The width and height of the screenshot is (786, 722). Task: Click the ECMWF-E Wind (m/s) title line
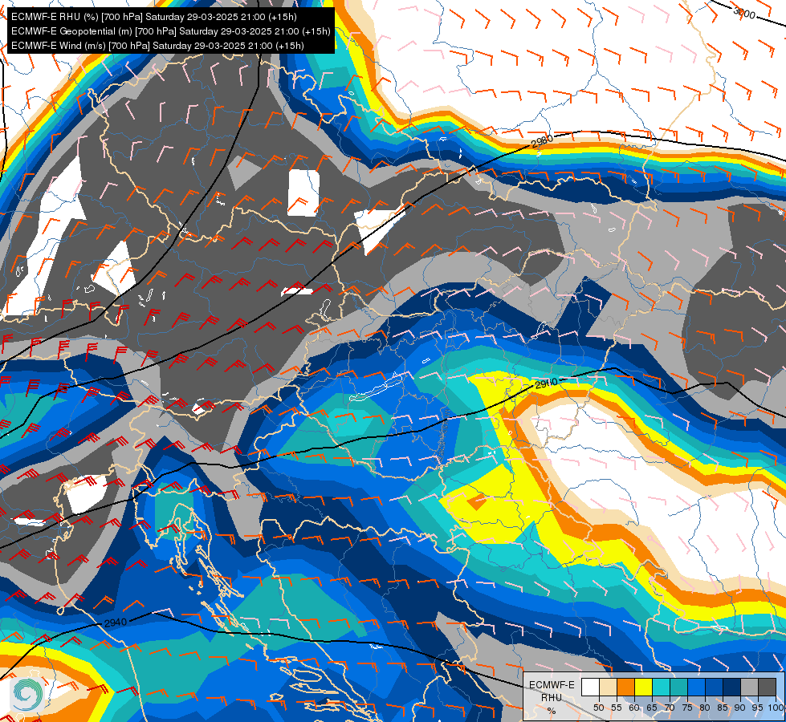coord(157,46)
